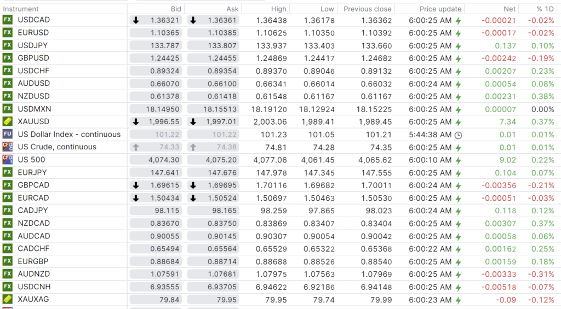The width and height of the screenshot is (561, 309).
Task: Click the CFD icon beside US Crude
Action: [8, 147]
